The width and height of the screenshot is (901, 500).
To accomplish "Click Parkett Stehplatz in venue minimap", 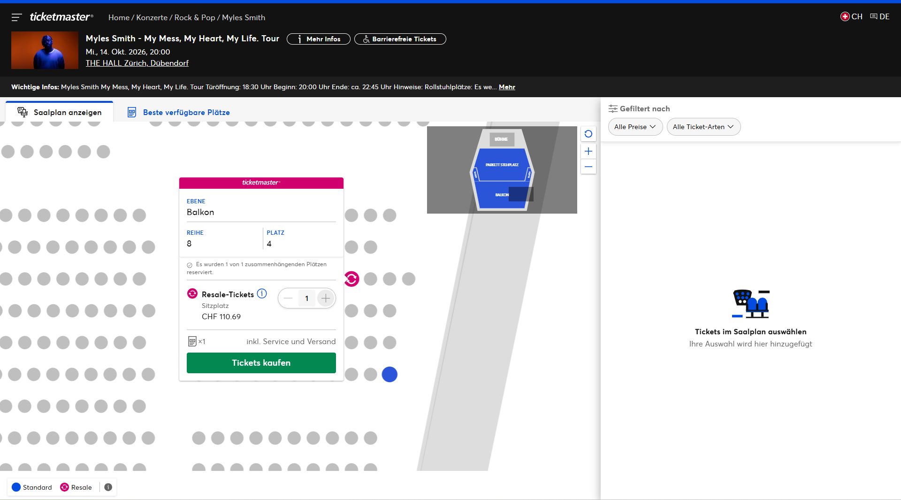I will (502, 165).
